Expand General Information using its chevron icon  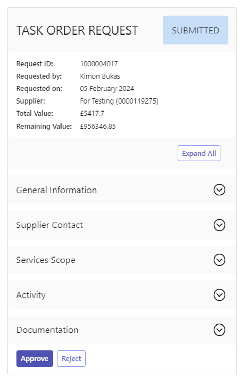pyautogui.click(x=219, y=190)
